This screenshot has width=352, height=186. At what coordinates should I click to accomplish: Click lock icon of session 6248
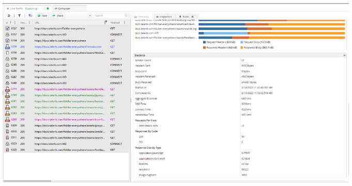(7, 83)
